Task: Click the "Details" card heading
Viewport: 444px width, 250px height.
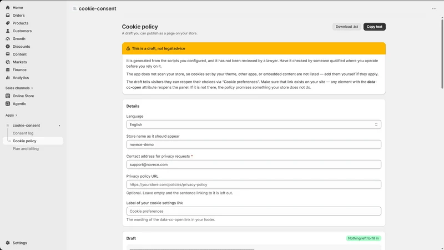Action: [x=133, y=106]
